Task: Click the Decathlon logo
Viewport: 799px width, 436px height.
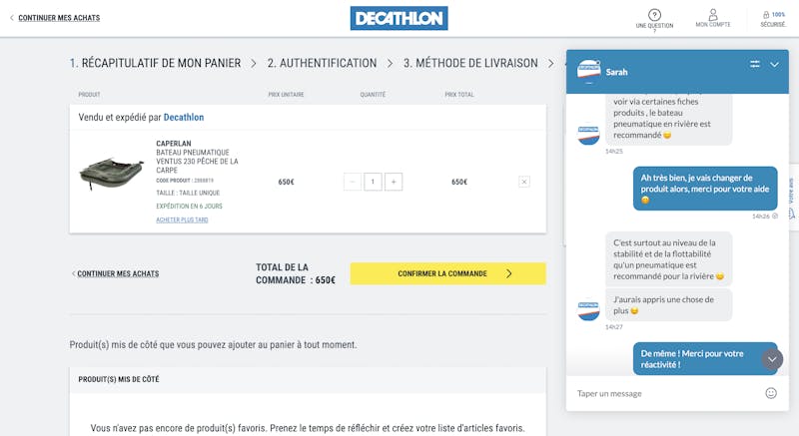Action: pyautogui.click(x=399, y=18)
